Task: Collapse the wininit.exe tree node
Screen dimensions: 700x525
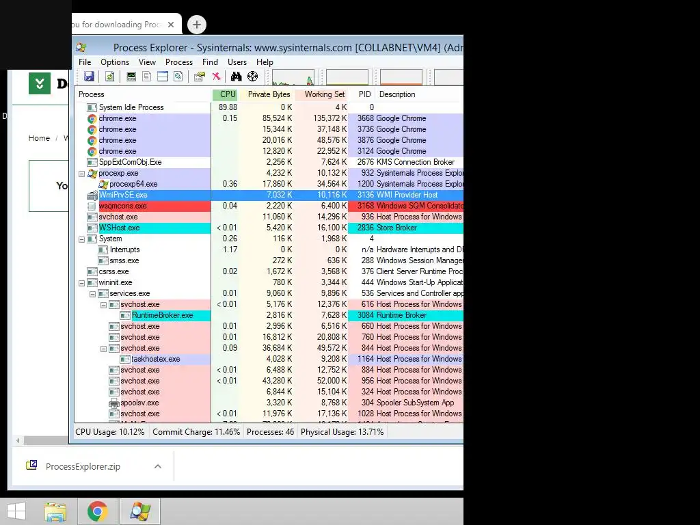Action: pyautogui.click(x=82, y=283)
